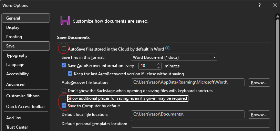Click the AutoSave info icon
Screen dimensions: 280x131
(167, 48)
